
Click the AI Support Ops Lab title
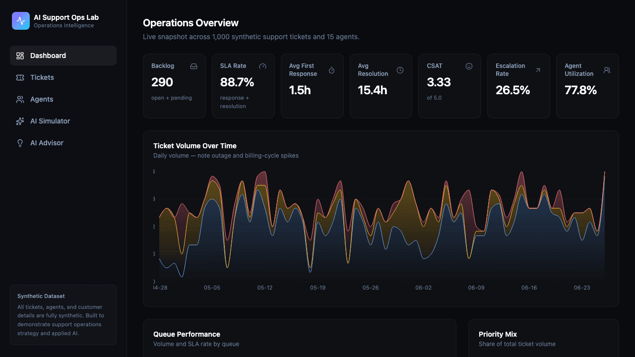tap(66, 17)
